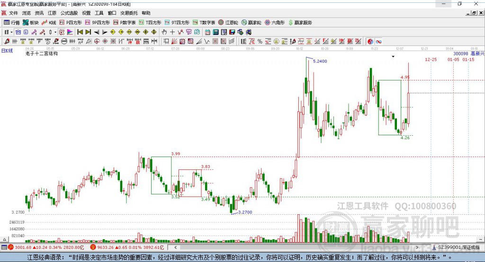Open the 公式选股 menu
This screenshot has width=485, height=262.
tap(69, 13)
